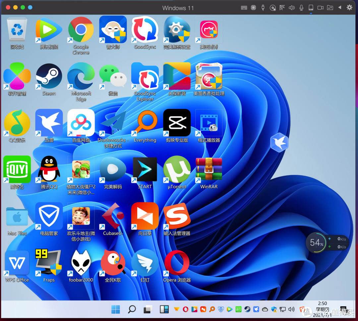The width and height of the screenshot is (358, 321).
Task: Click the taskbar Search button
Action: point(132,309)
